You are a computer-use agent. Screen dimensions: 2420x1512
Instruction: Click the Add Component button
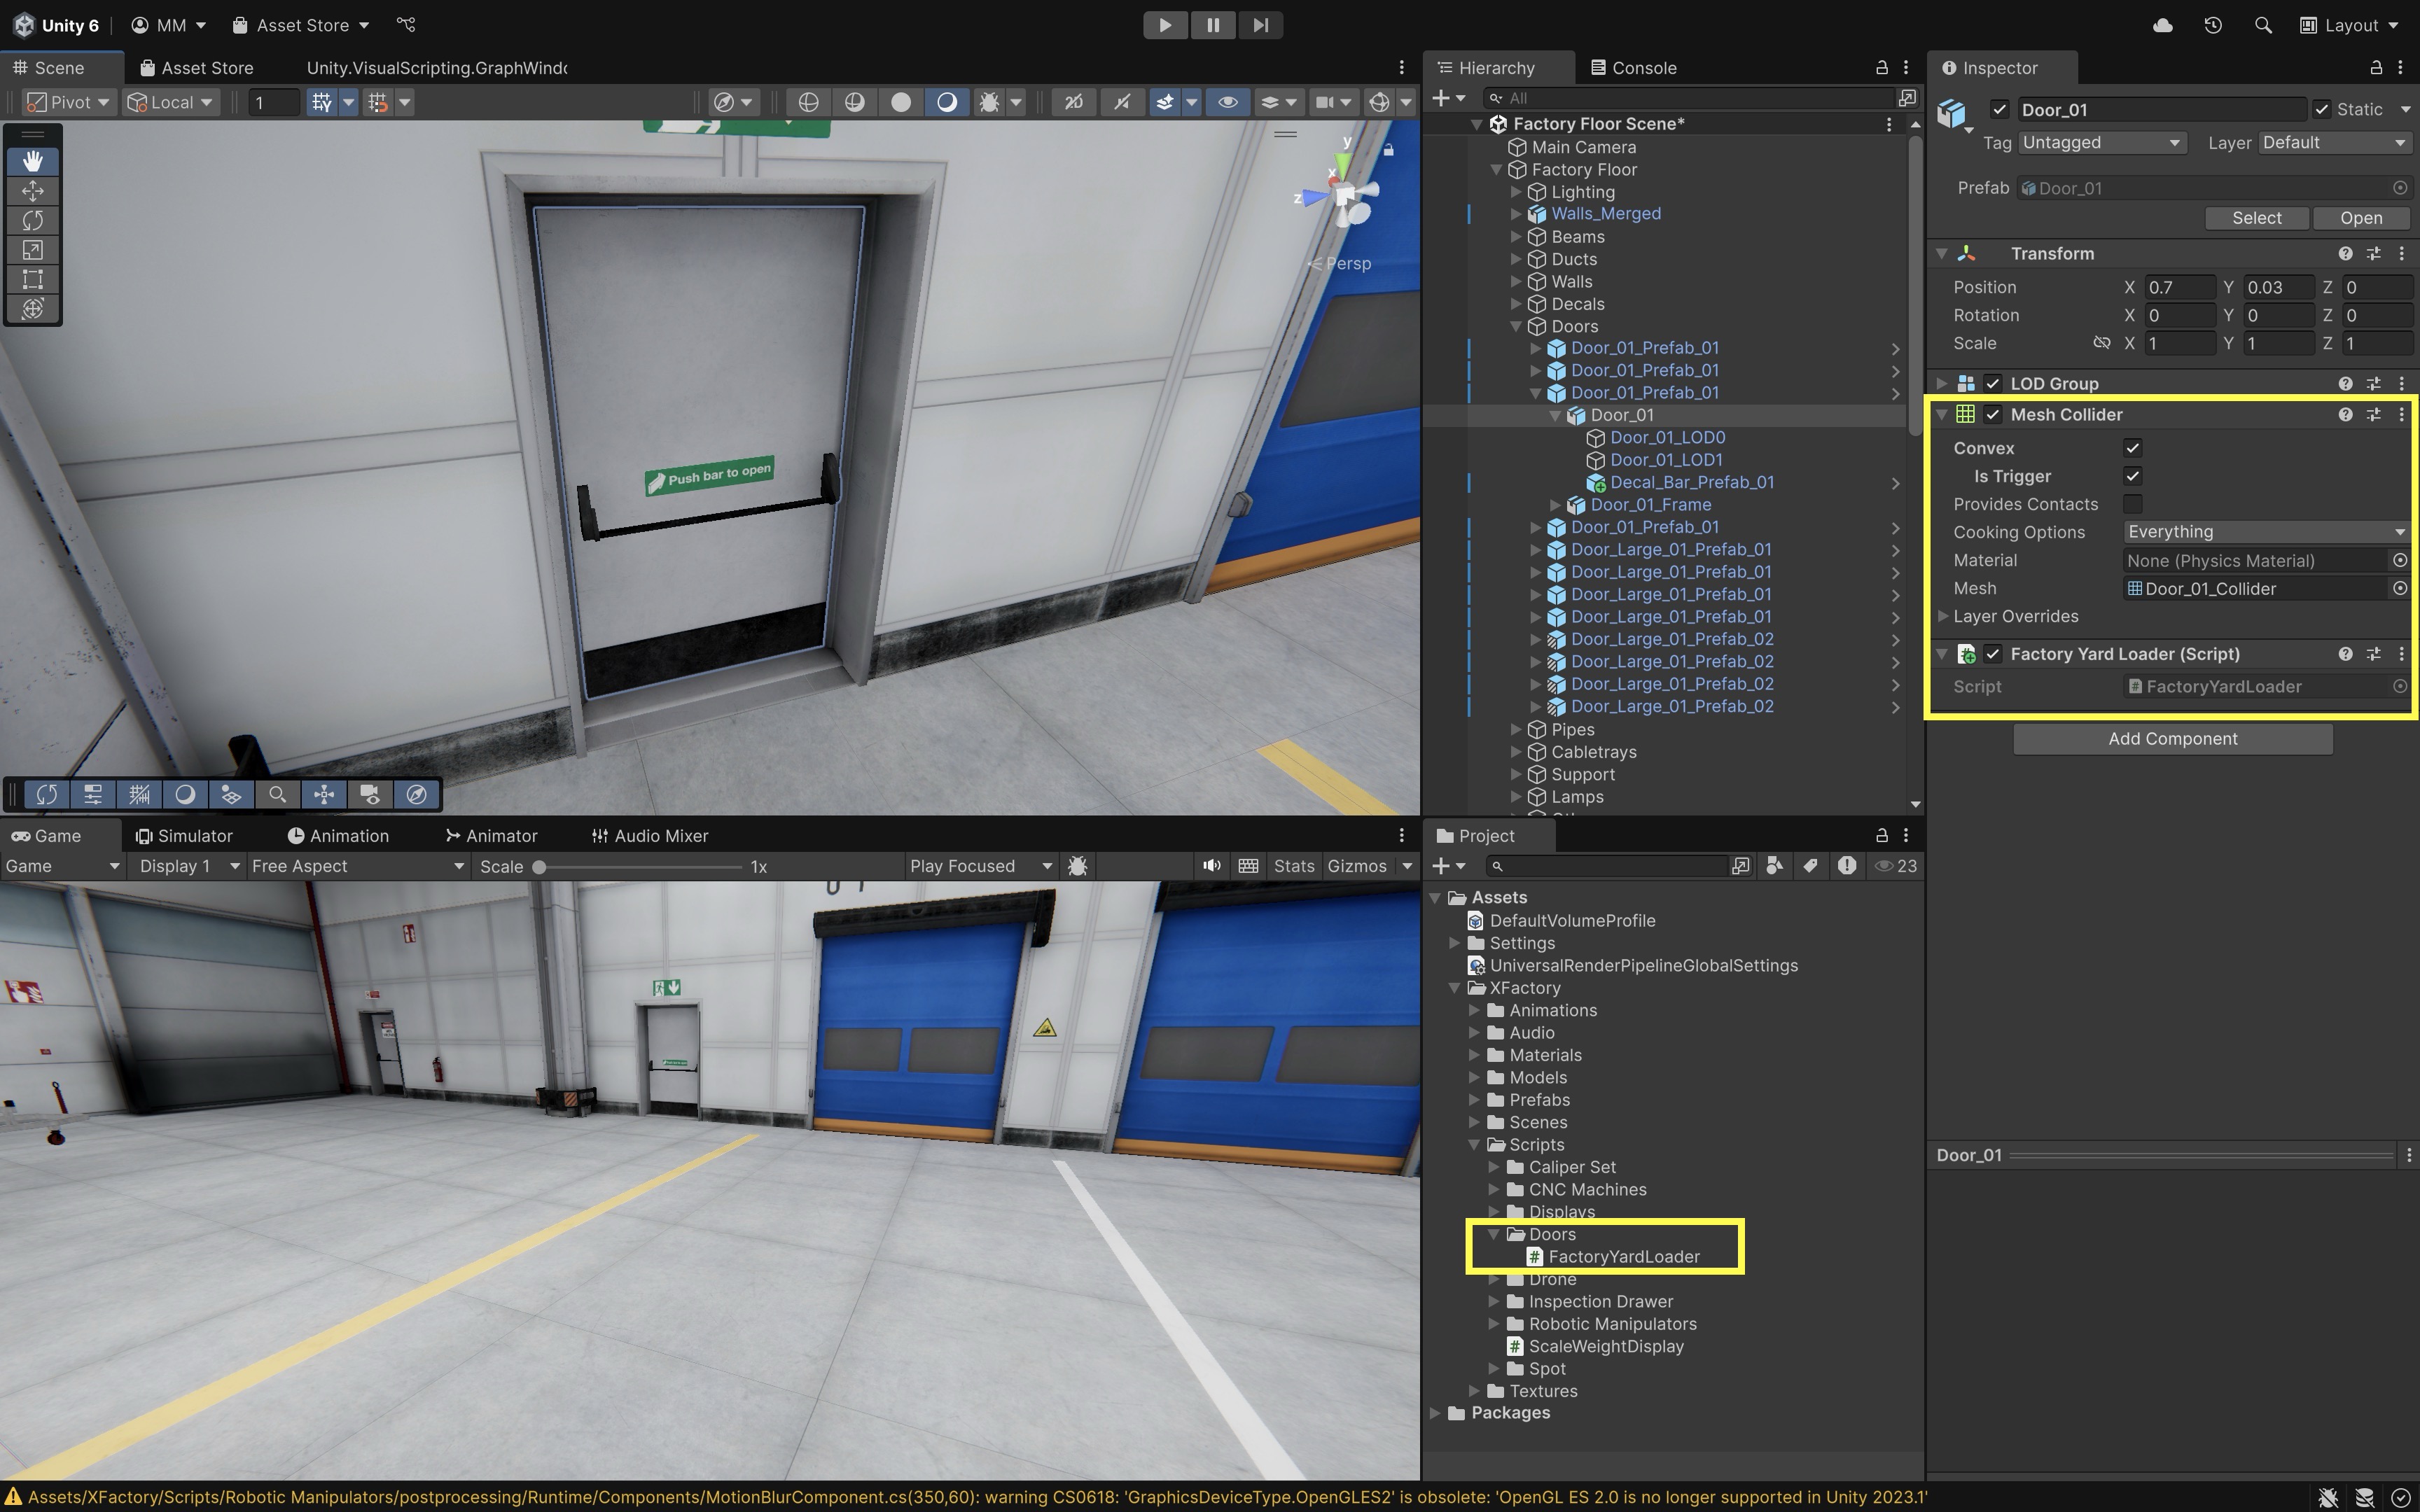point(2172,739)
